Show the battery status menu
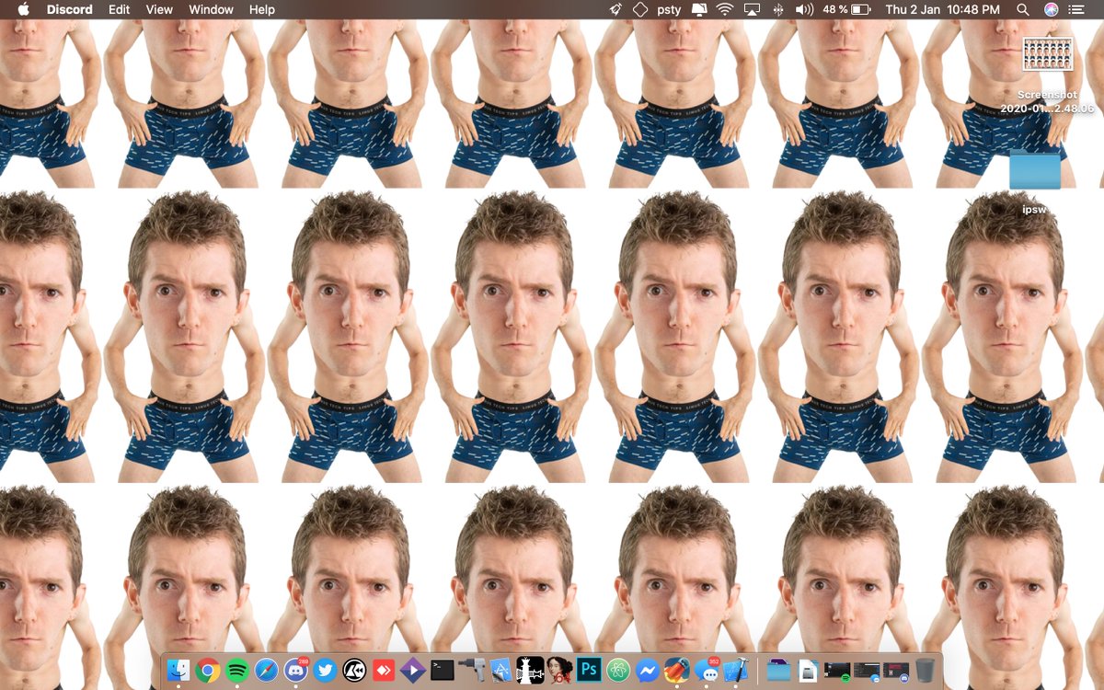Viewport: 1104px width, 690px height. tap(846, 9)
